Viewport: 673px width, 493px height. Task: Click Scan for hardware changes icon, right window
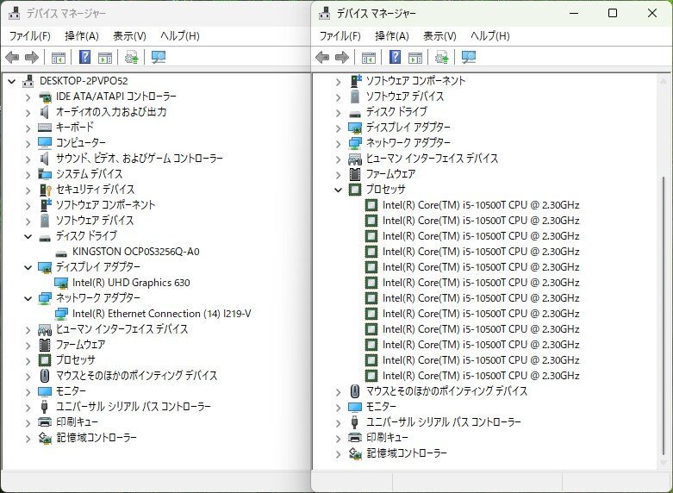pos(469,57)
